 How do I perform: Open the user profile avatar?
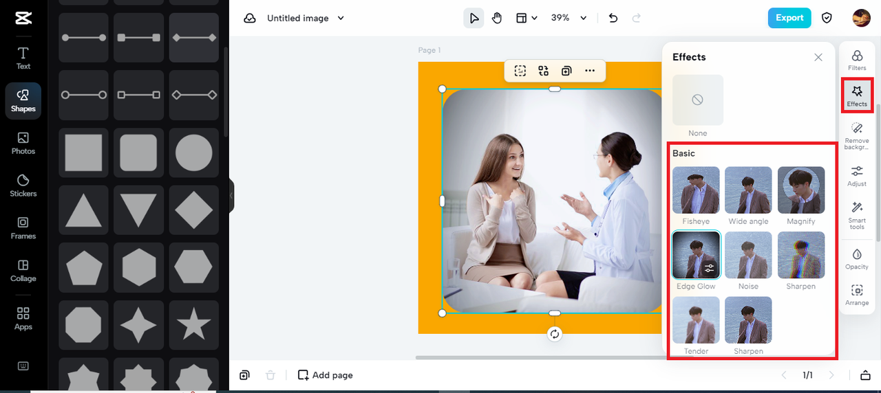861,19
